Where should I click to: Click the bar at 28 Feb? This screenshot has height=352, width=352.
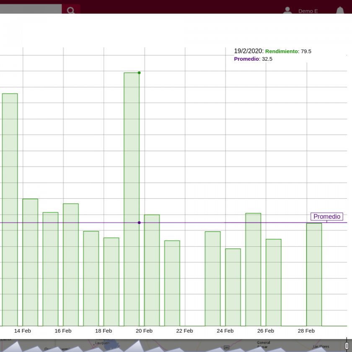coord(314,274)
